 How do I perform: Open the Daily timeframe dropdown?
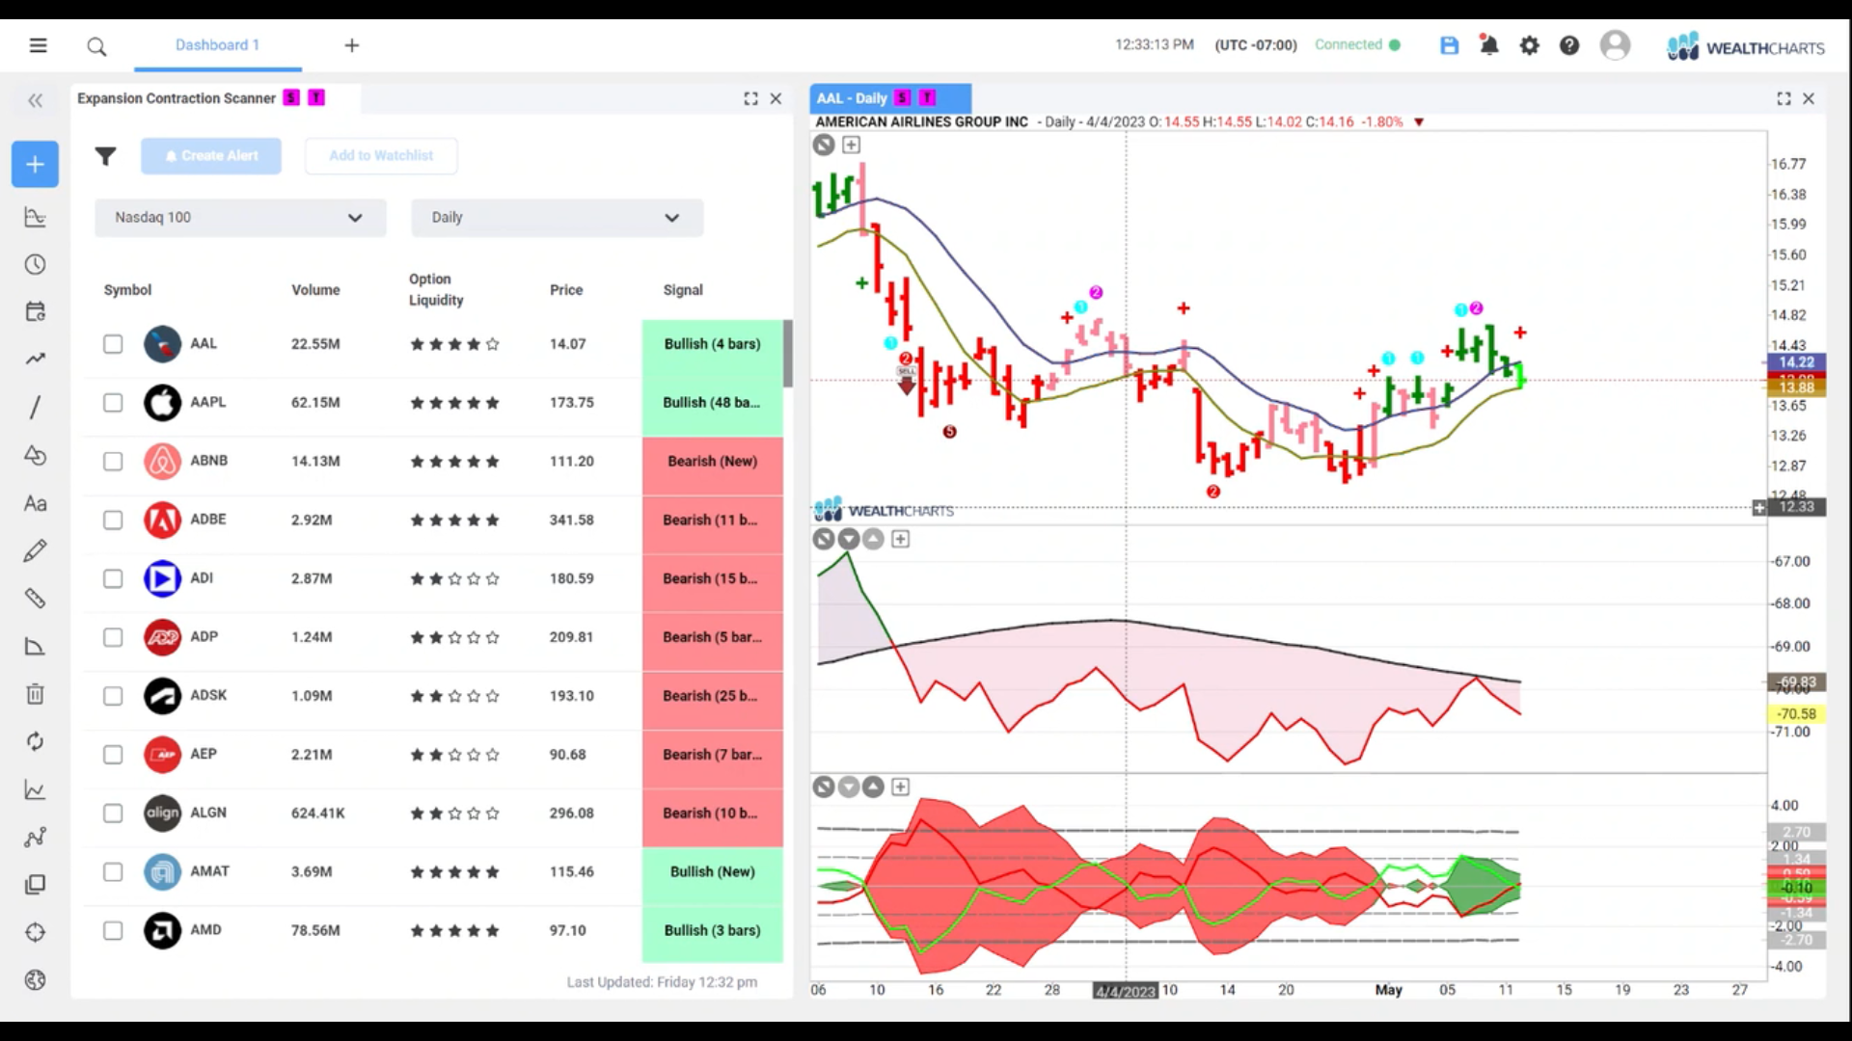pyautogui.click(x=557, y=218)
